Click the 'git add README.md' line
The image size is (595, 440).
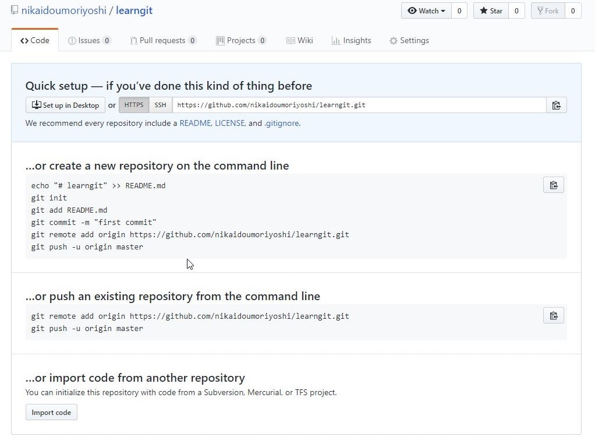click(x=69, y=210)
